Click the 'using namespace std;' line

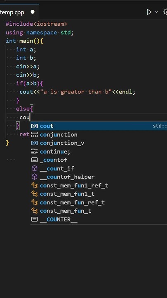40,33
